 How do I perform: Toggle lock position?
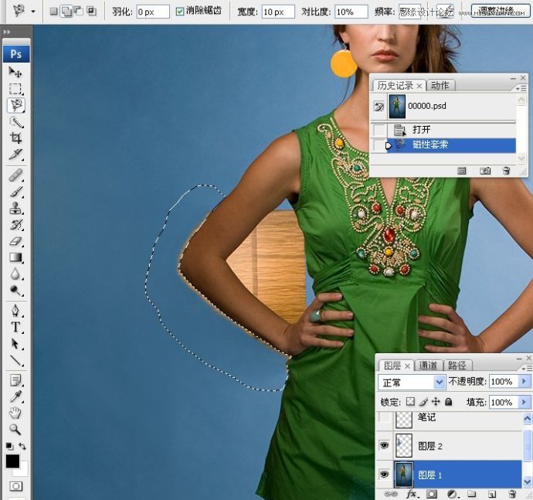pos(436,402)
